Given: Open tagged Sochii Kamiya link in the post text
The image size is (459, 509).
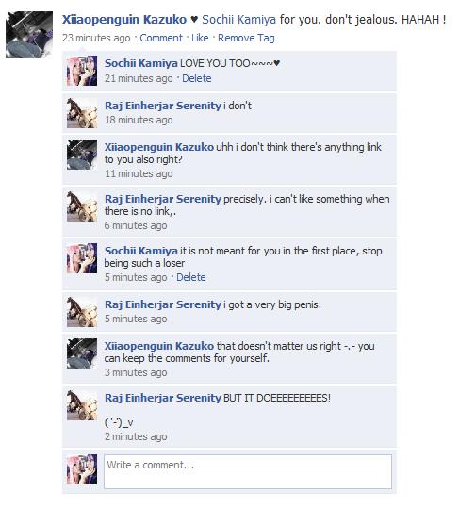Looking at the screenshot, I should (238, 20).
